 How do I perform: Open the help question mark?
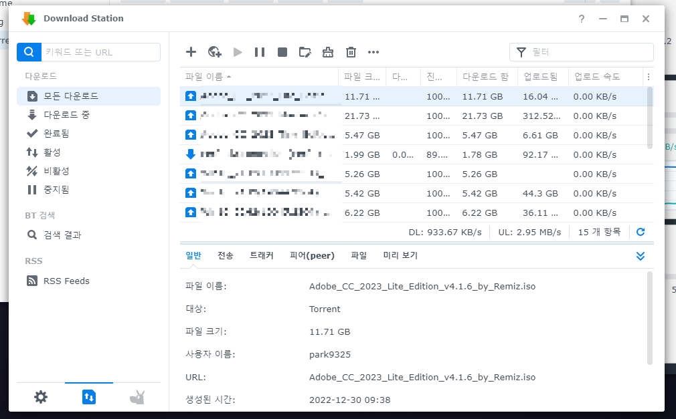click(582, 19)
